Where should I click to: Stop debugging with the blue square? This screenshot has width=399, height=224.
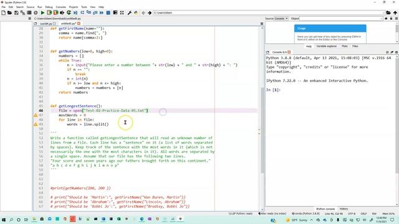(108, 12)
